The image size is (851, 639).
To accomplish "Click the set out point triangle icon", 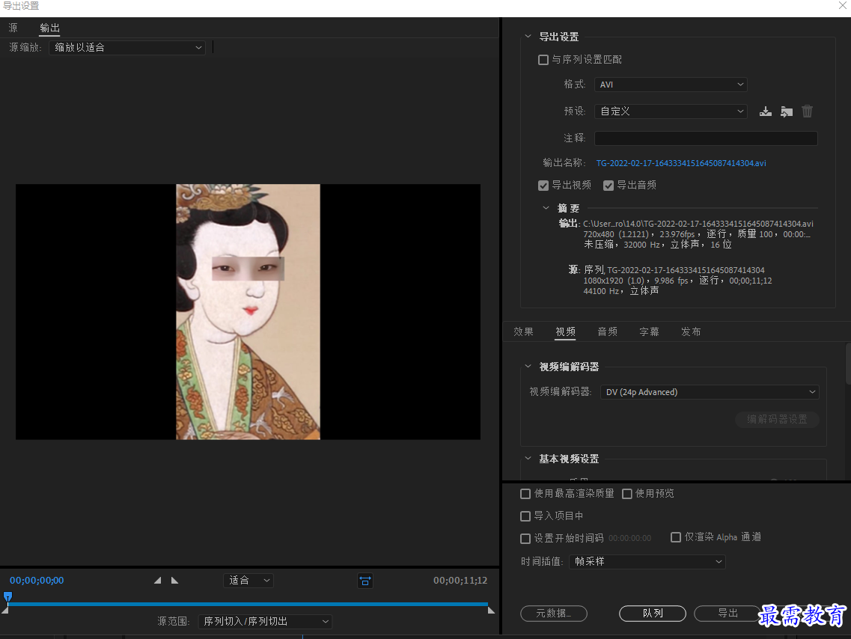I will (x=174, y=581).
